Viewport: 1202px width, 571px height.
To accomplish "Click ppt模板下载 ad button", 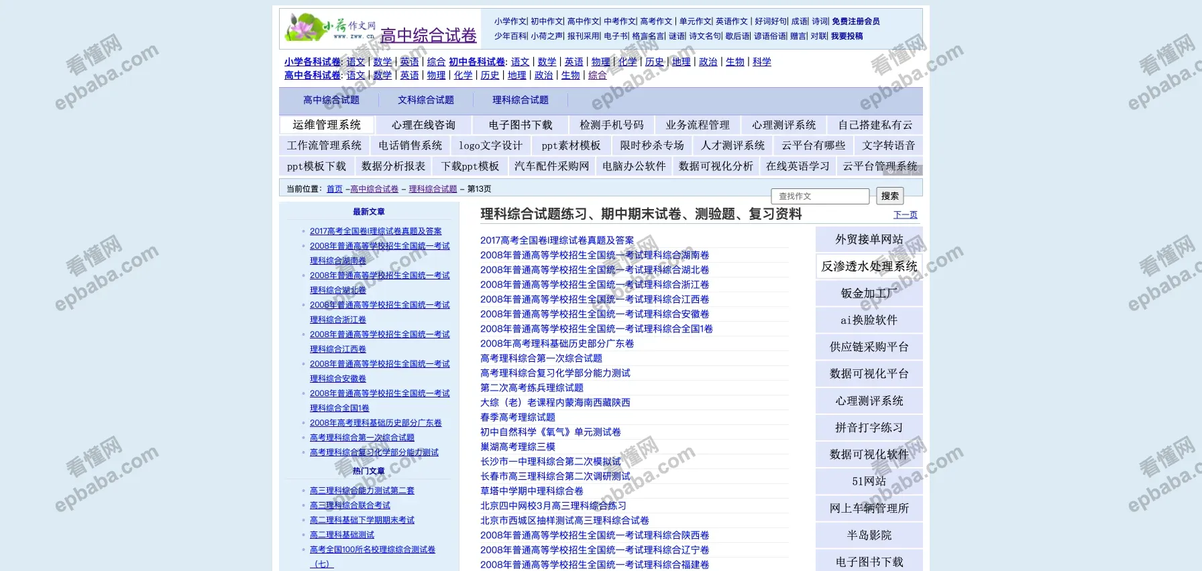I will [x=317, y=166].
